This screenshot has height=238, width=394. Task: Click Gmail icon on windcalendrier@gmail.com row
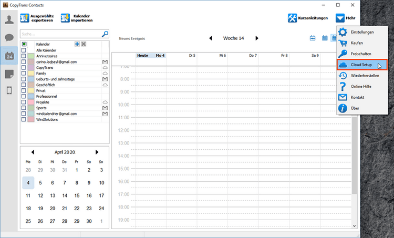(x=105, y=113)
